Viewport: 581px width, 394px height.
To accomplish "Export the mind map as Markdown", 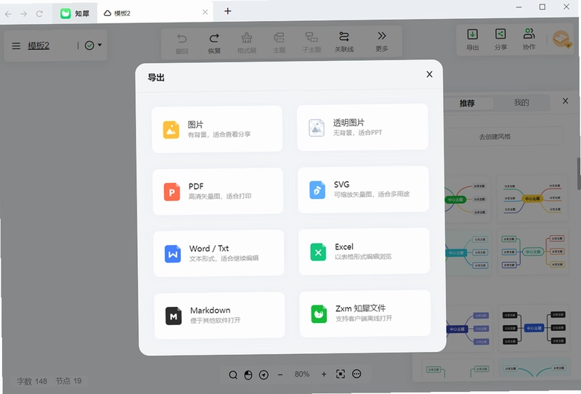I will coord(219,315).
